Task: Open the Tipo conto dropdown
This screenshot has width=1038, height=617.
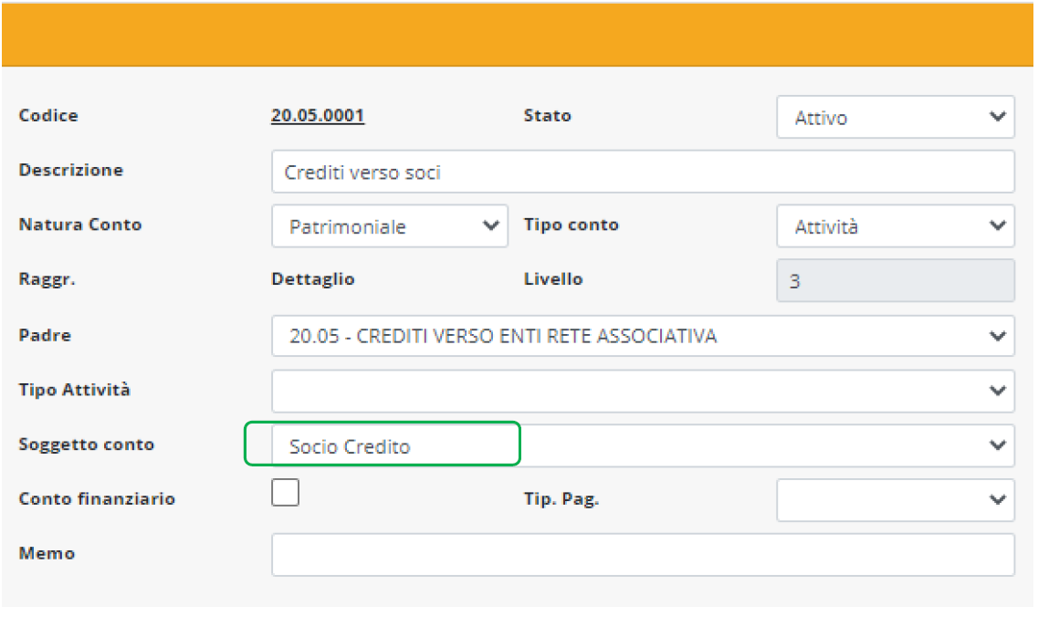Action: click(x=895, y=226)
